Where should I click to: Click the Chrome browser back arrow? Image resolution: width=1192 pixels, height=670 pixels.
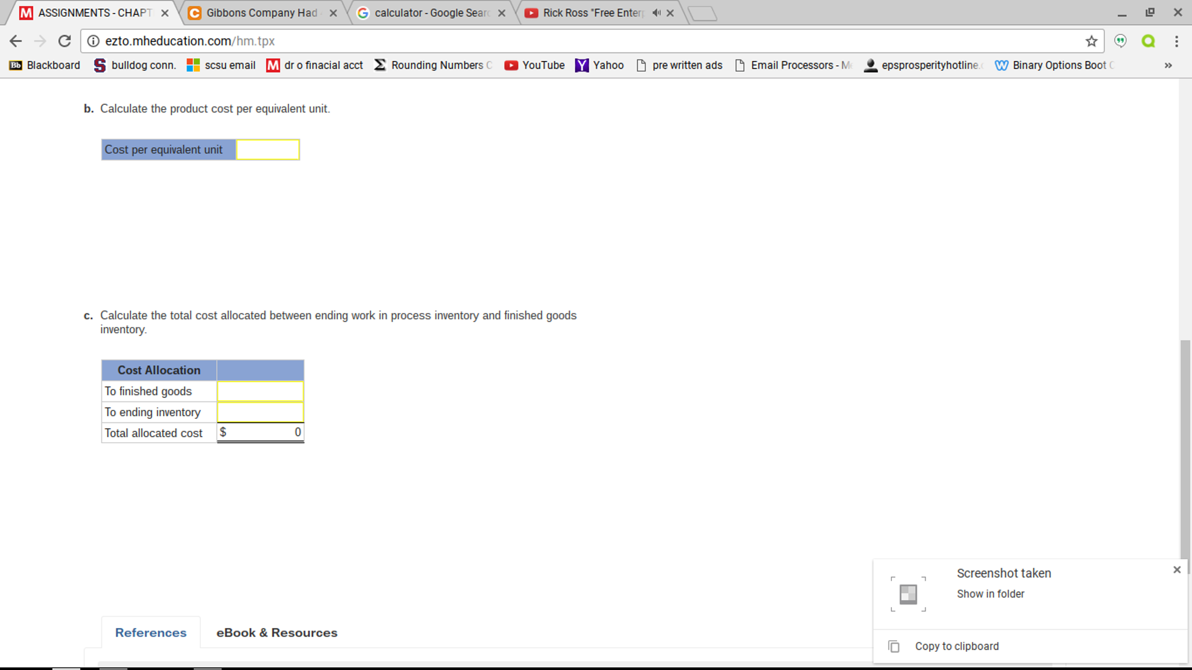tap(16, 41)
